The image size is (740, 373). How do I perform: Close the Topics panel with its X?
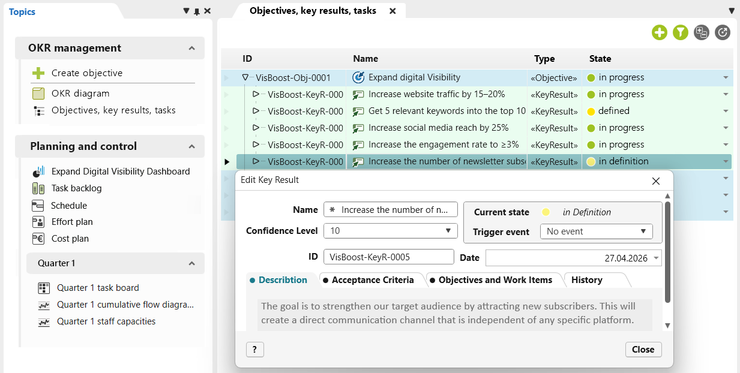(207, 11)
